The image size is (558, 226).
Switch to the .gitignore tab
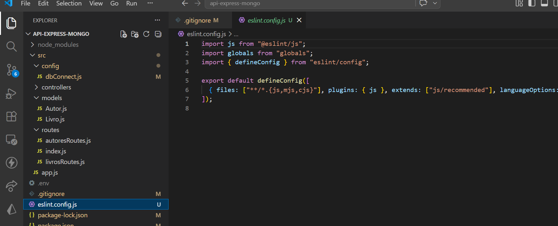point(198,20)
